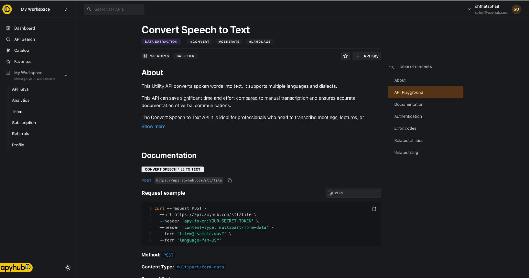Jump to Documentation in table of contents
This screenshot has width=529, height=278.
pos(409,105)
